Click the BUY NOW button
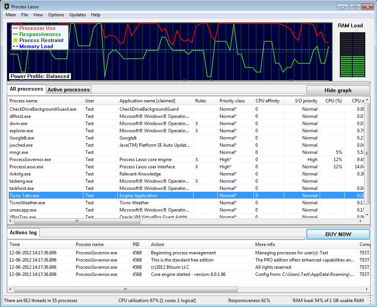 point(338,234)
